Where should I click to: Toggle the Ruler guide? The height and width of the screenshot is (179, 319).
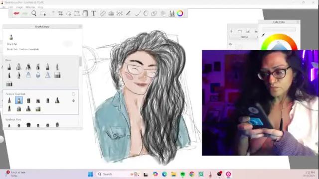103,13
